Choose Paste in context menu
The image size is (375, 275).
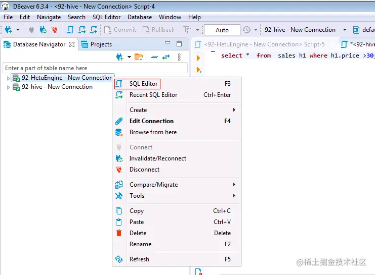click(177, 222)
